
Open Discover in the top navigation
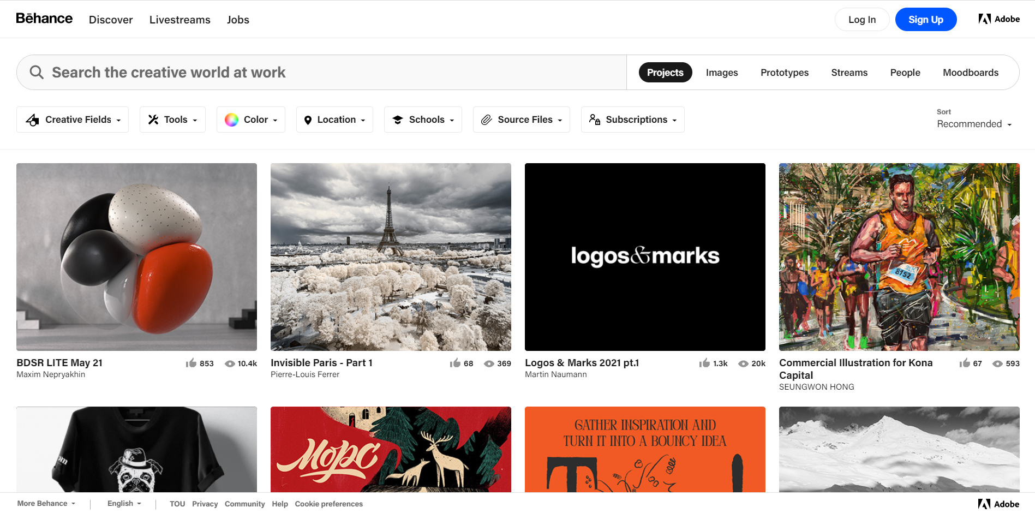pos(111,20)
